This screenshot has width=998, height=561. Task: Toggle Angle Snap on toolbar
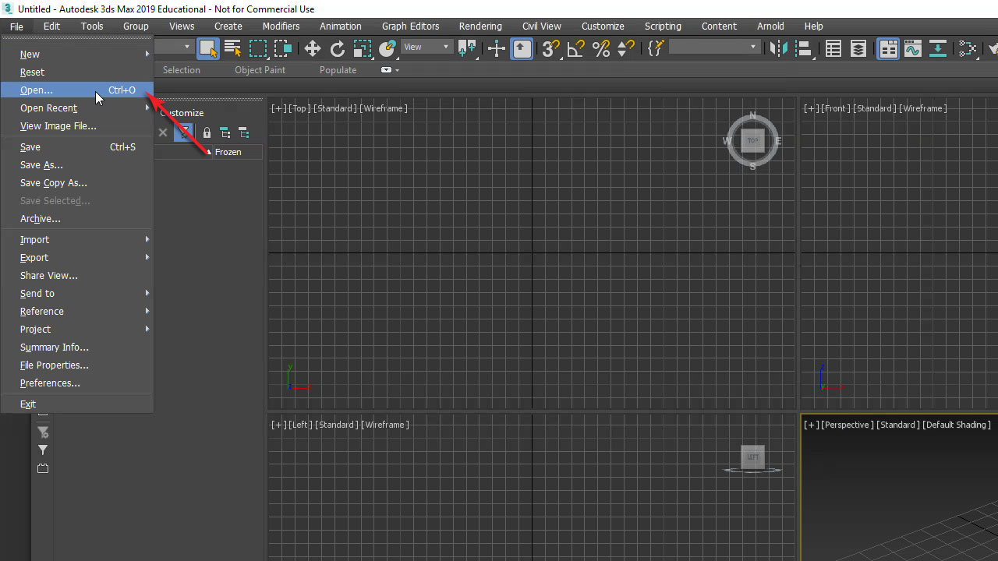click(576, 49)
